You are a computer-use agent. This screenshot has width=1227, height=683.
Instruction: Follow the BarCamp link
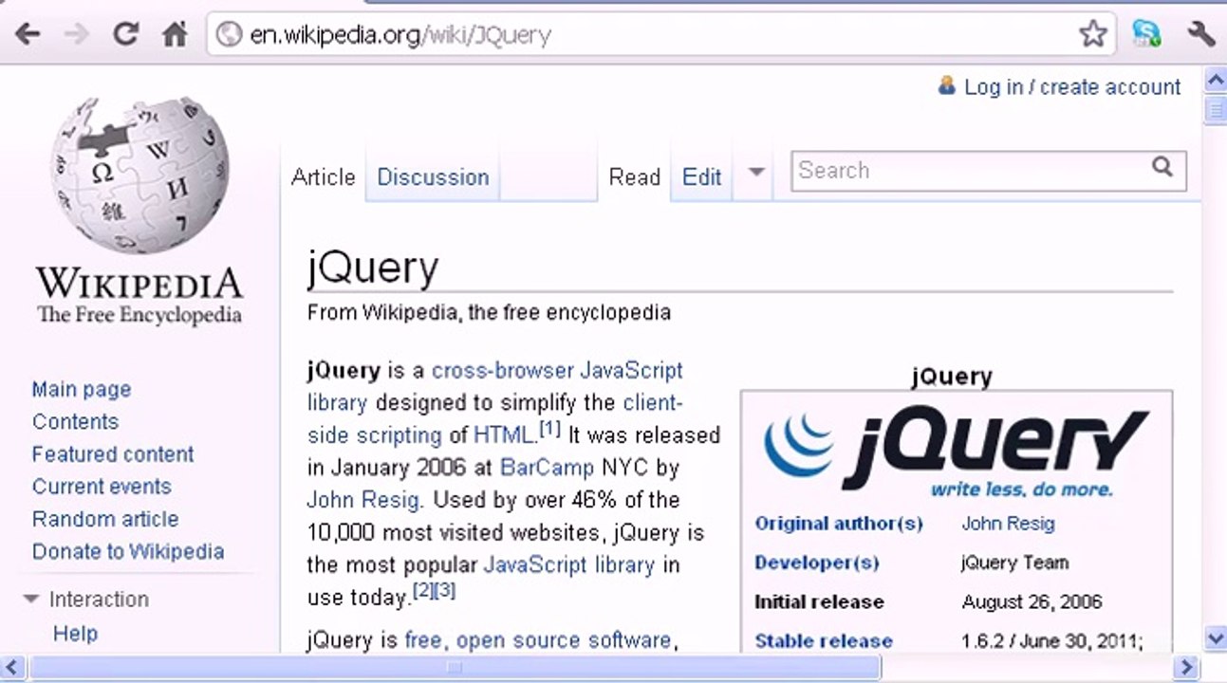[548, 467]
